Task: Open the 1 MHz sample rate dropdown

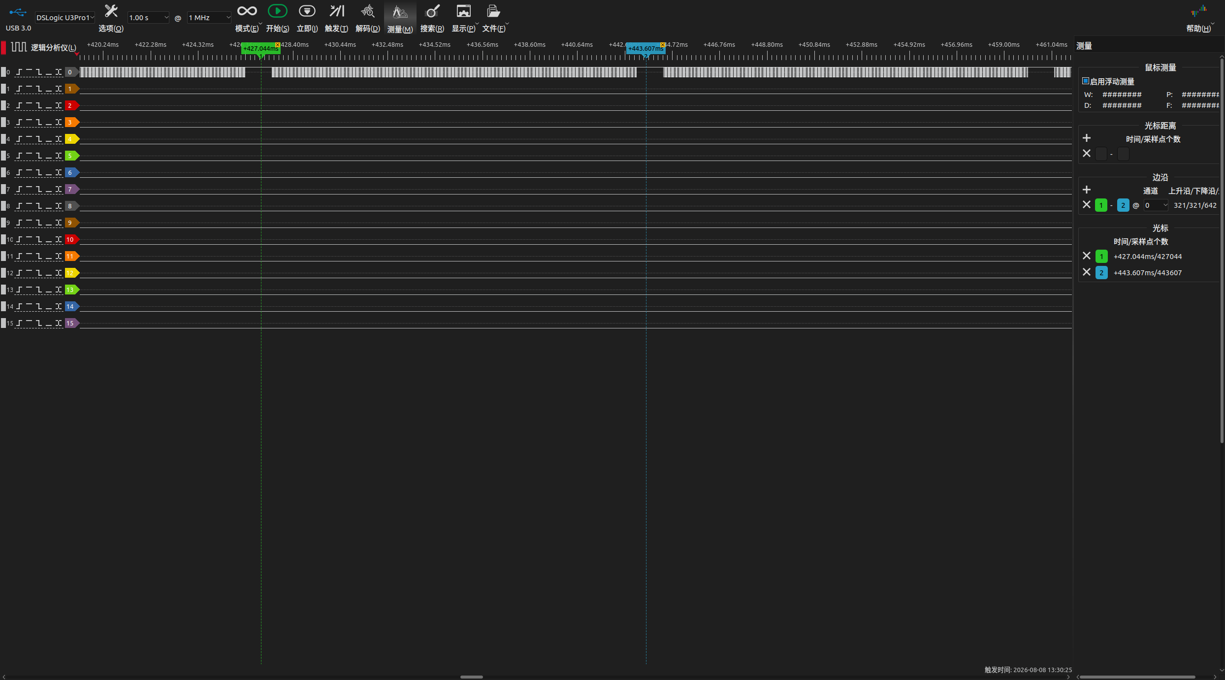Action: pos(209,18)
